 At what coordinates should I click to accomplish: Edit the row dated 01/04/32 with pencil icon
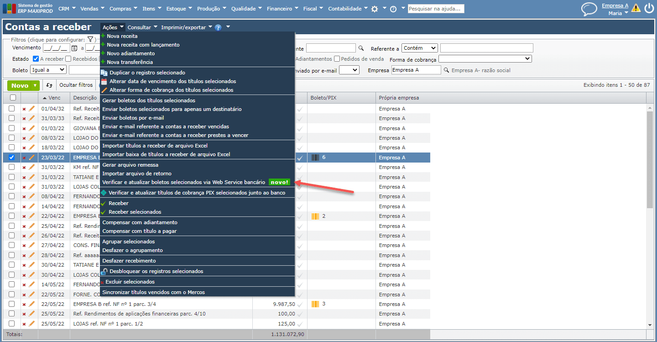point(31,109)
